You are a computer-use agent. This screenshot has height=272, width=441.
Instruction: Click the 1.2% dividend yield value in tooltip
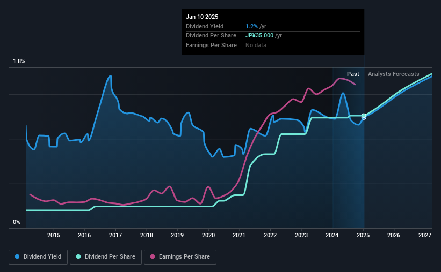251,26
